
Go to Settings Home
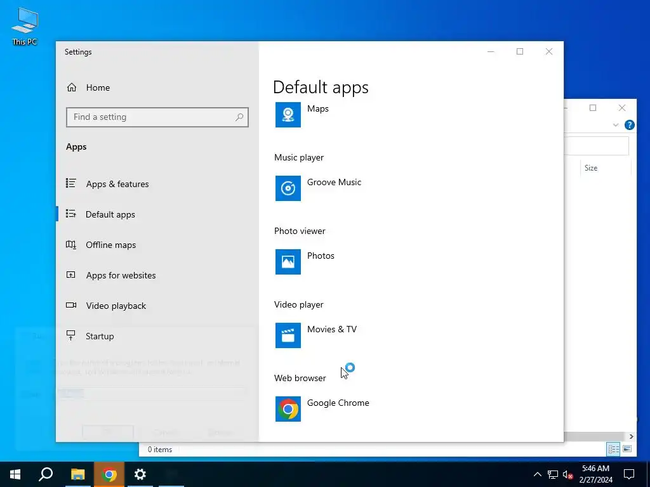click(98, 88)
